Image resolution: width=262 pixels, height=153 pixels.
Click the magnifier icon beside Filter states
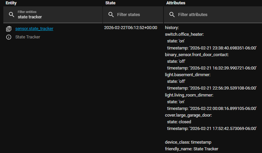point(111,15)
